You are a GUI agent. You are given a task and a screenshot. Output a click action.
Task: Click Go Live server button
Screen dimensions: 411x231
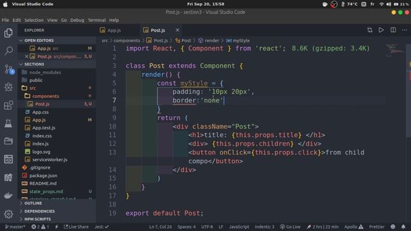click(x=290, y=227)
